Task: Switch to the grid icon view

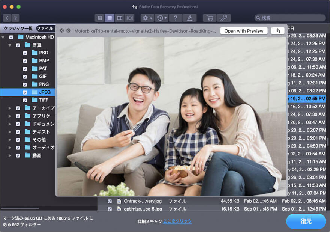Action: click(x=100, y=18)
